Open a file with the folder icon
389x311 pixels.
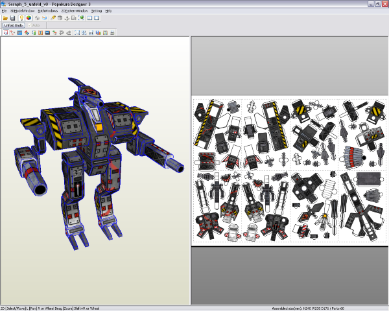tap(5, 18)
